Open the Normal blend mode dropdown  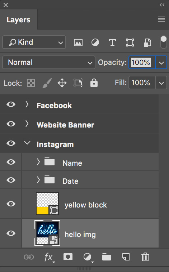click(49, 62)
